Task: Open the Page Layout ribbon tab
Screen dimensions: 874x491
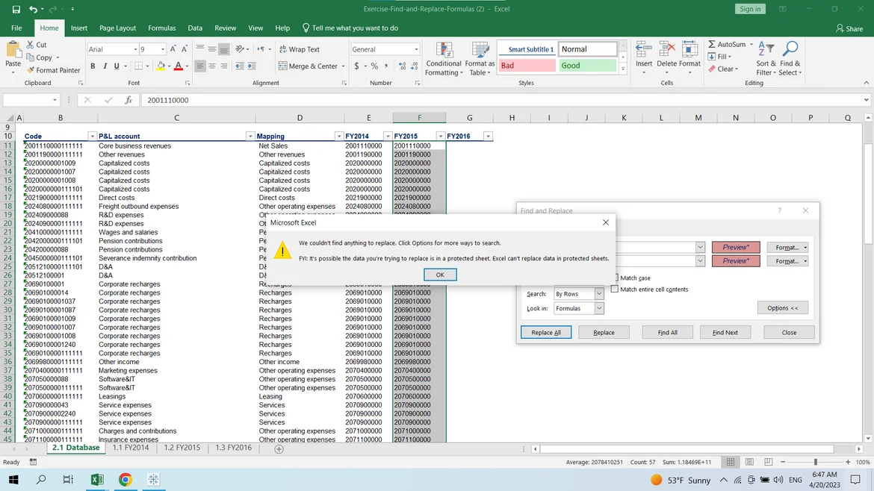Action: click(x=117, y=28)
